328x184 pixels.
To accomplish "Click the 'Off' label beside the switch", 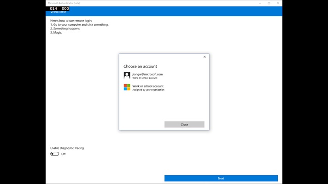I will (x=64, y=154).
